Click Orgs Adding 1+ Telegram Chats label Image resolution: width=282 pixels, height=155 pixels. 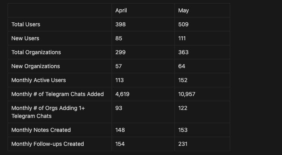[x=48, y=112]
